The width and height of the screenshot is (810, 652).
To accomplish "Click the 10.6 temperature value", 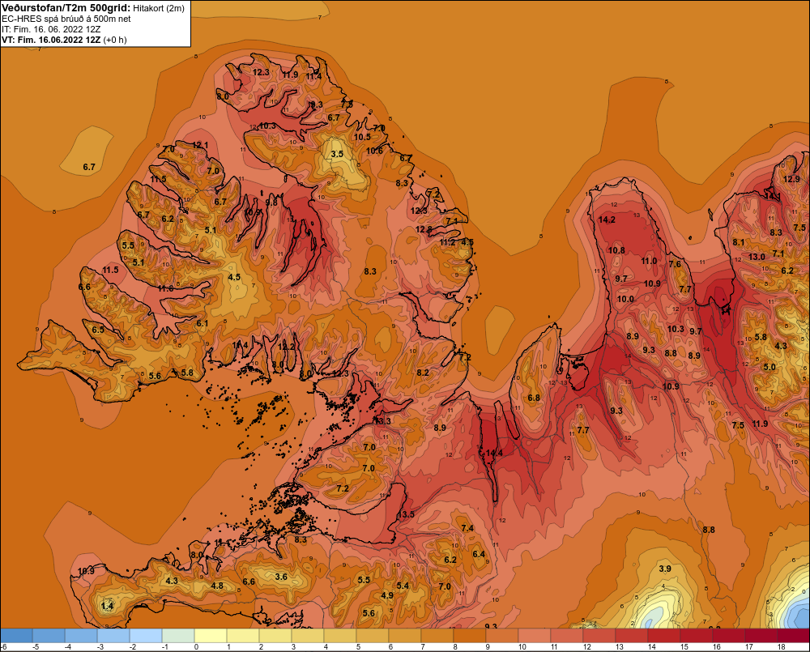I will click(374, 151).
